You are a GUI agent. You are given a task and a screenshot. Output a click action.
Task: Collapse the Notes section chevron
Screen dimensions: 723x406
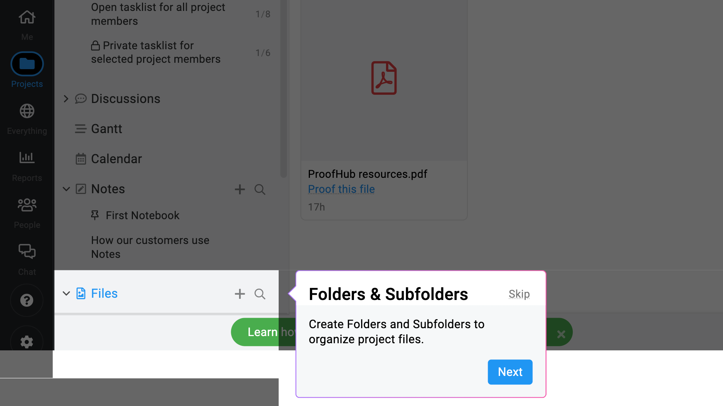click(x=66, y=189)
